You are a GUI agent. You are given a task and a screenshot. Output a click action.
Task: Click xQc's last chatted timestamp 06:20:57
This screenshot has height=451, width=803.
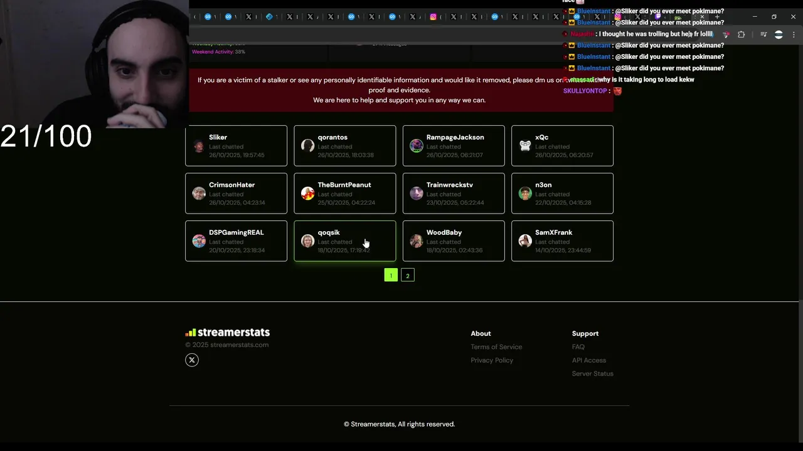coord(564,155)
